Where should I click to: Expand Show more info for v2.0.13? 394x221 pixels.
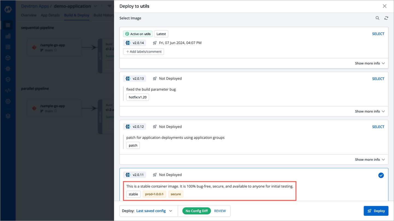(x=370, y=111)
